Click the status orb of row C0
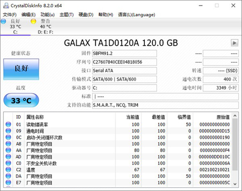This screenshot has height=191, width=242. (x=8, y=163)
